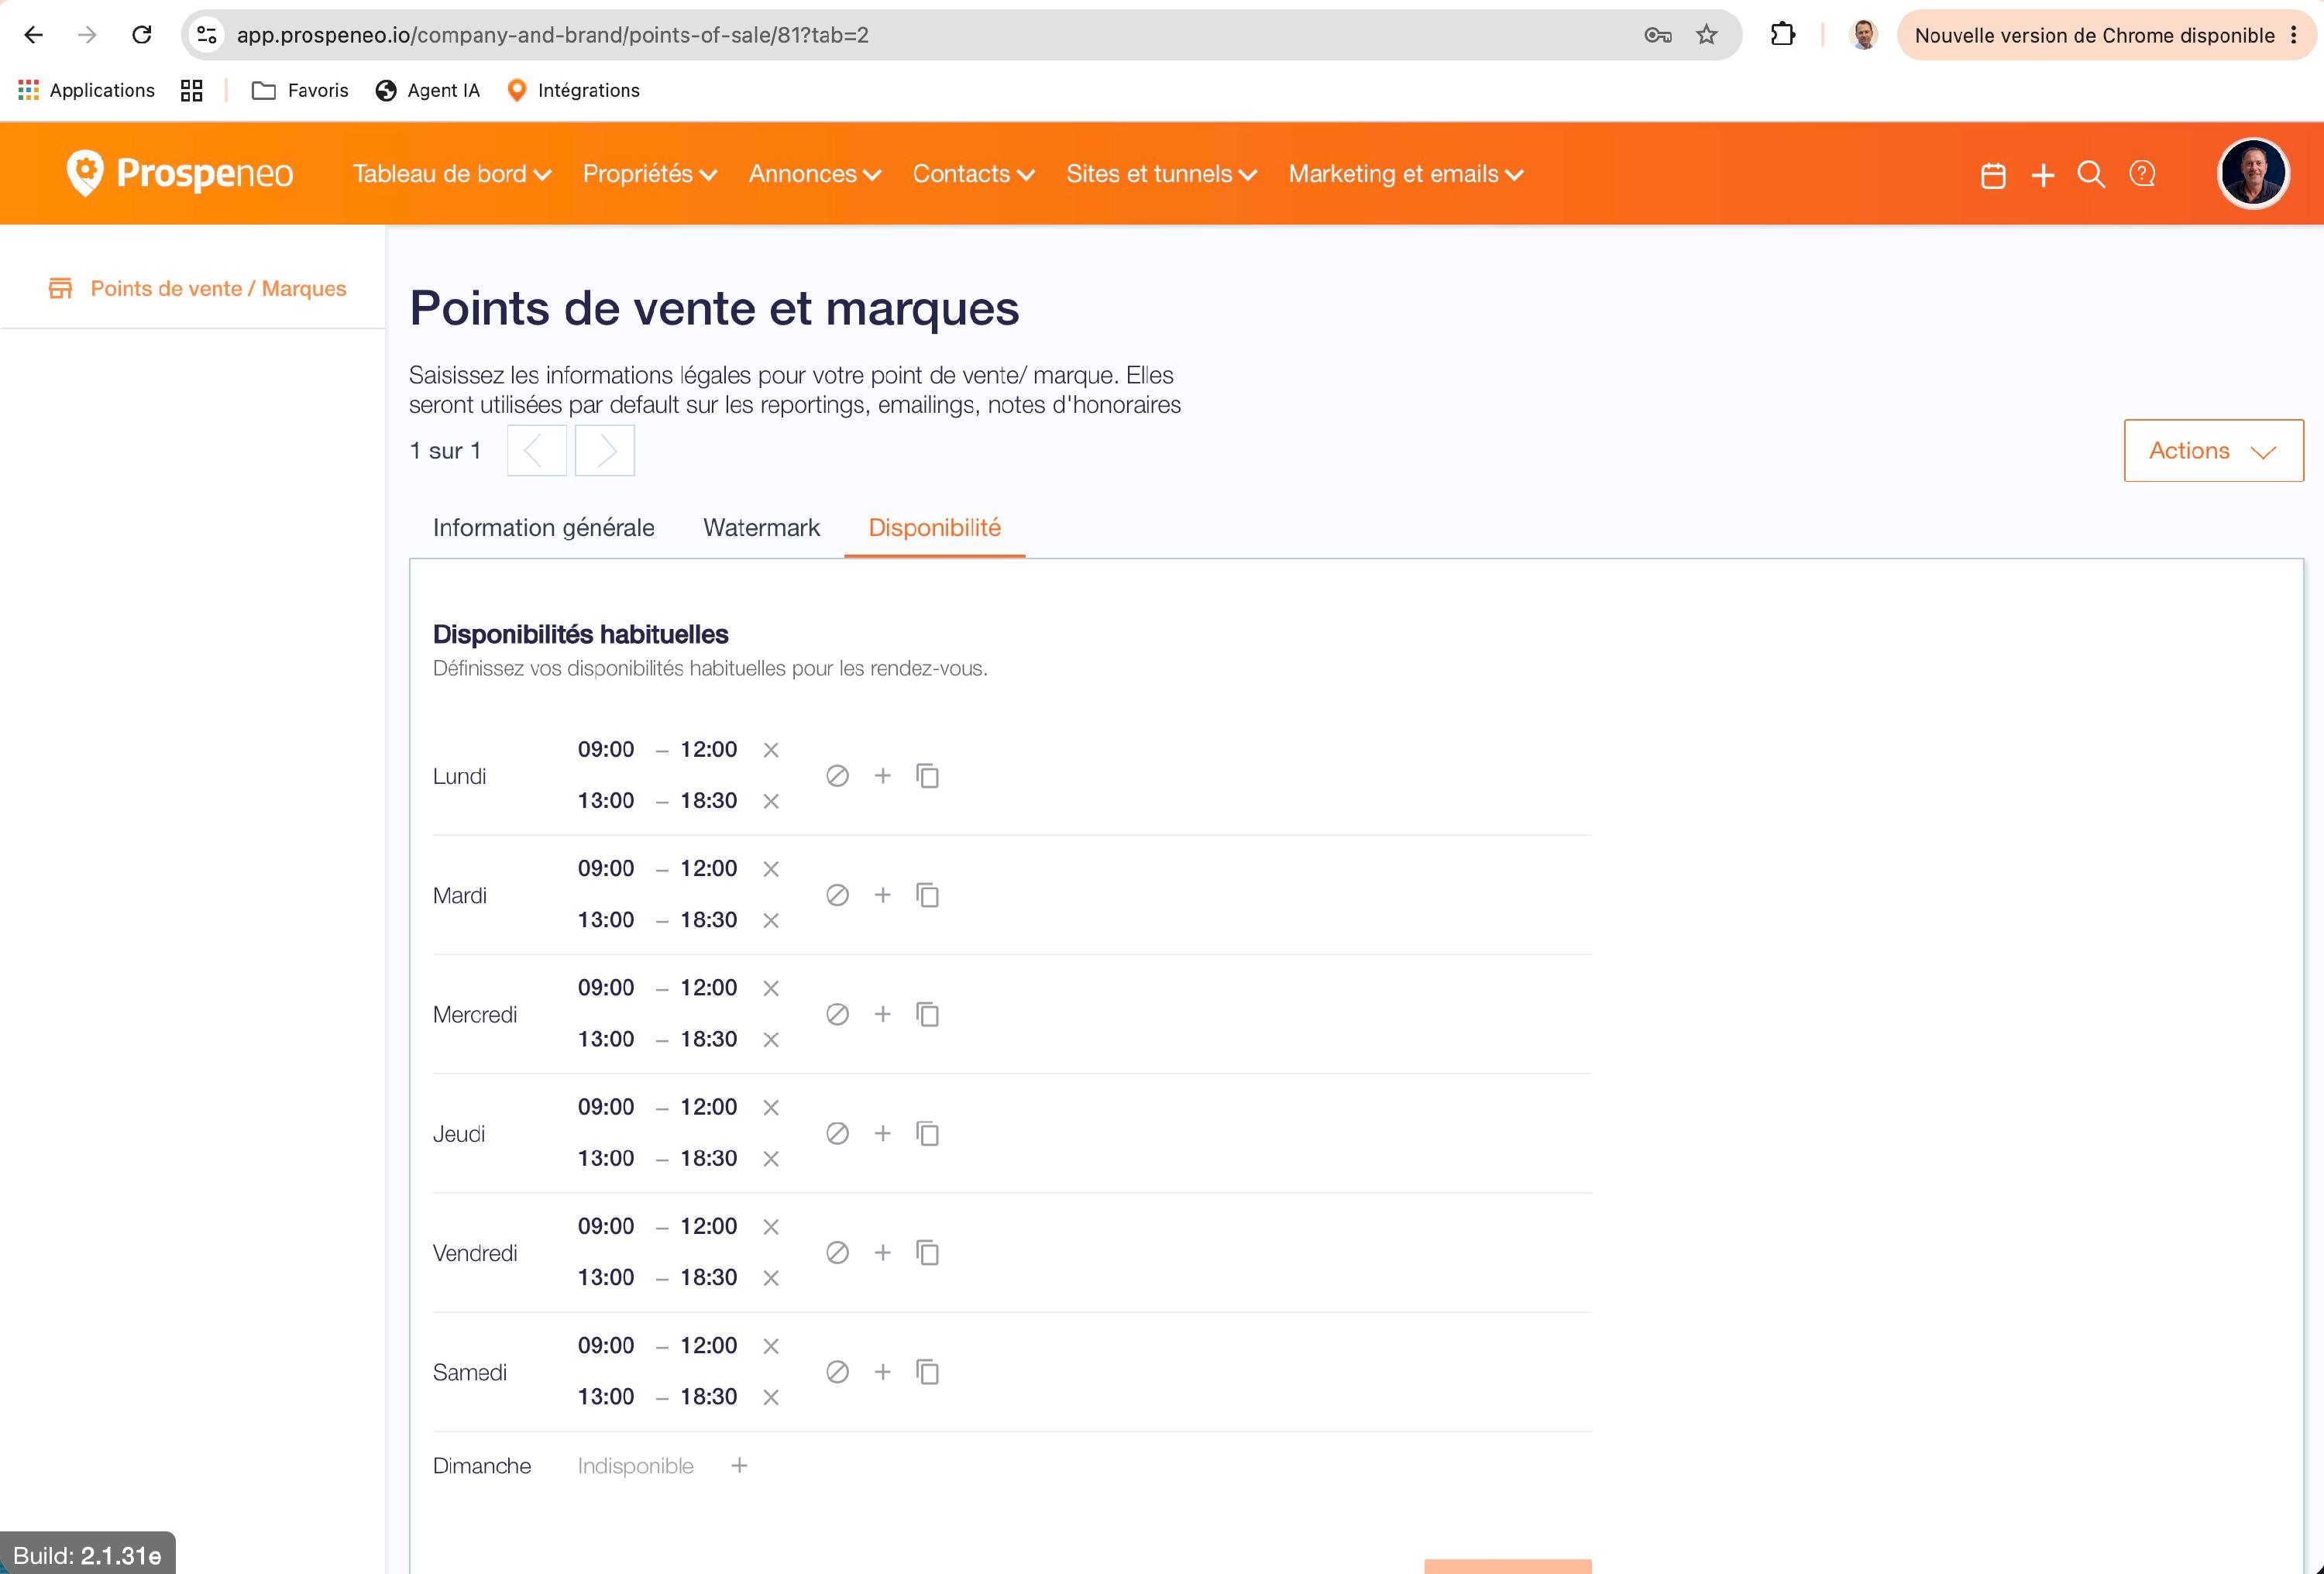Image resolution: width=2324 pixels, height=1574 pixels.
Task: Go back in browser history
Action: [33, 35]
